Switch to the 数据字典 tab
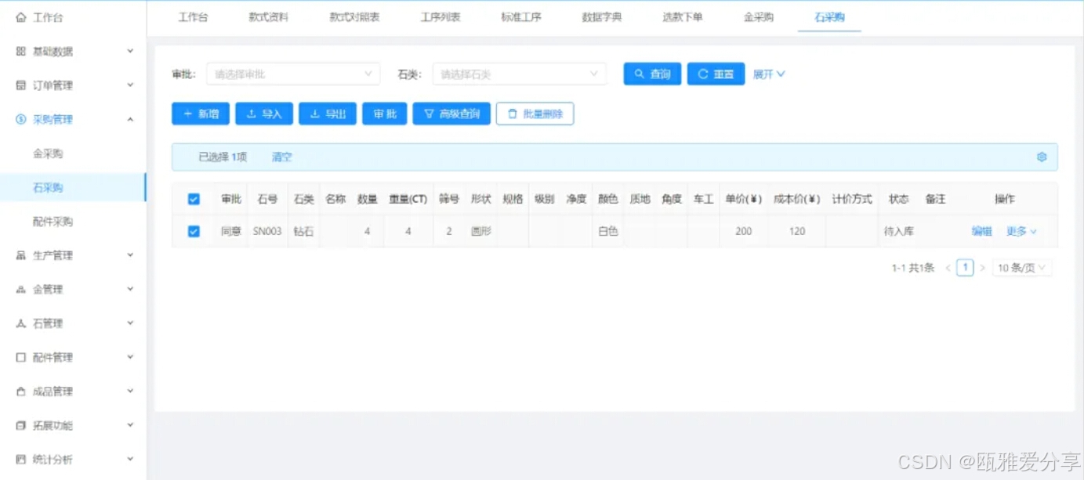Viewport: 1084px width, 480px height. coord(602,16)
